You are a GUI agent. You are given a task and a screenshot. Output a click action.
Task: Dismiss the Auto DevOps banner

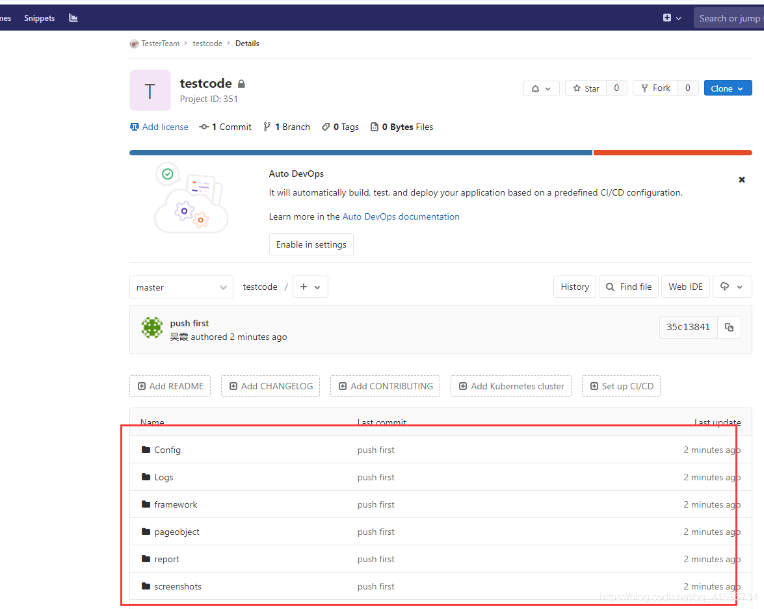click(x=742, y=180)
